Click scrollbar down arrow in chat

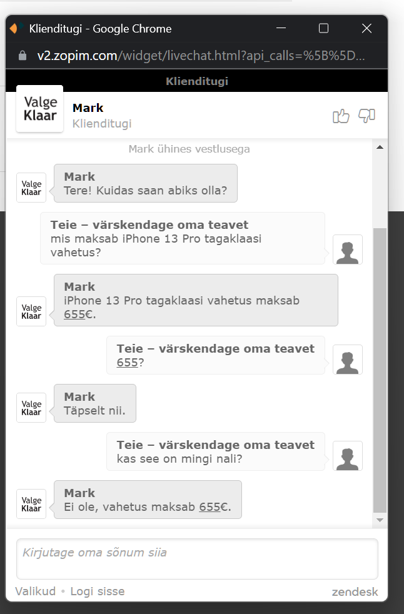(x=380, y=520)
